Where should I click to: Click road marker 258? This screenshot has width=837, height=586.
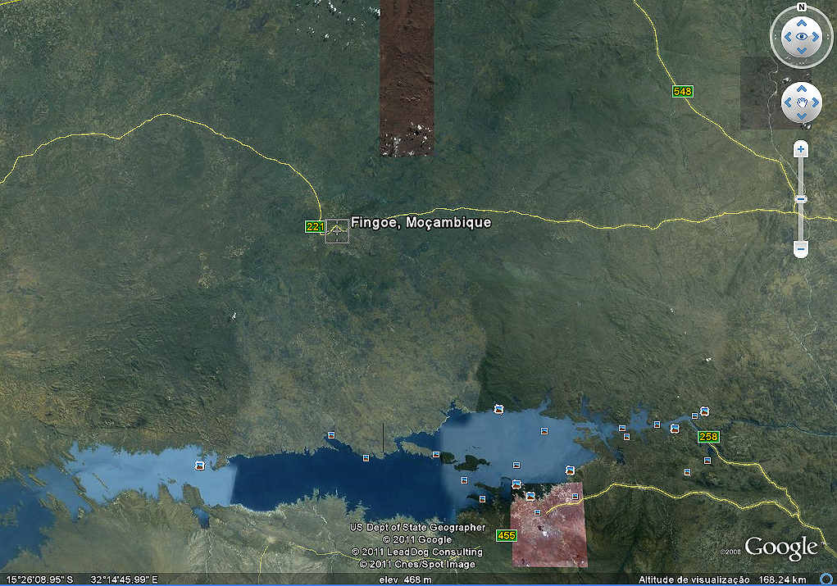point(707,437)
